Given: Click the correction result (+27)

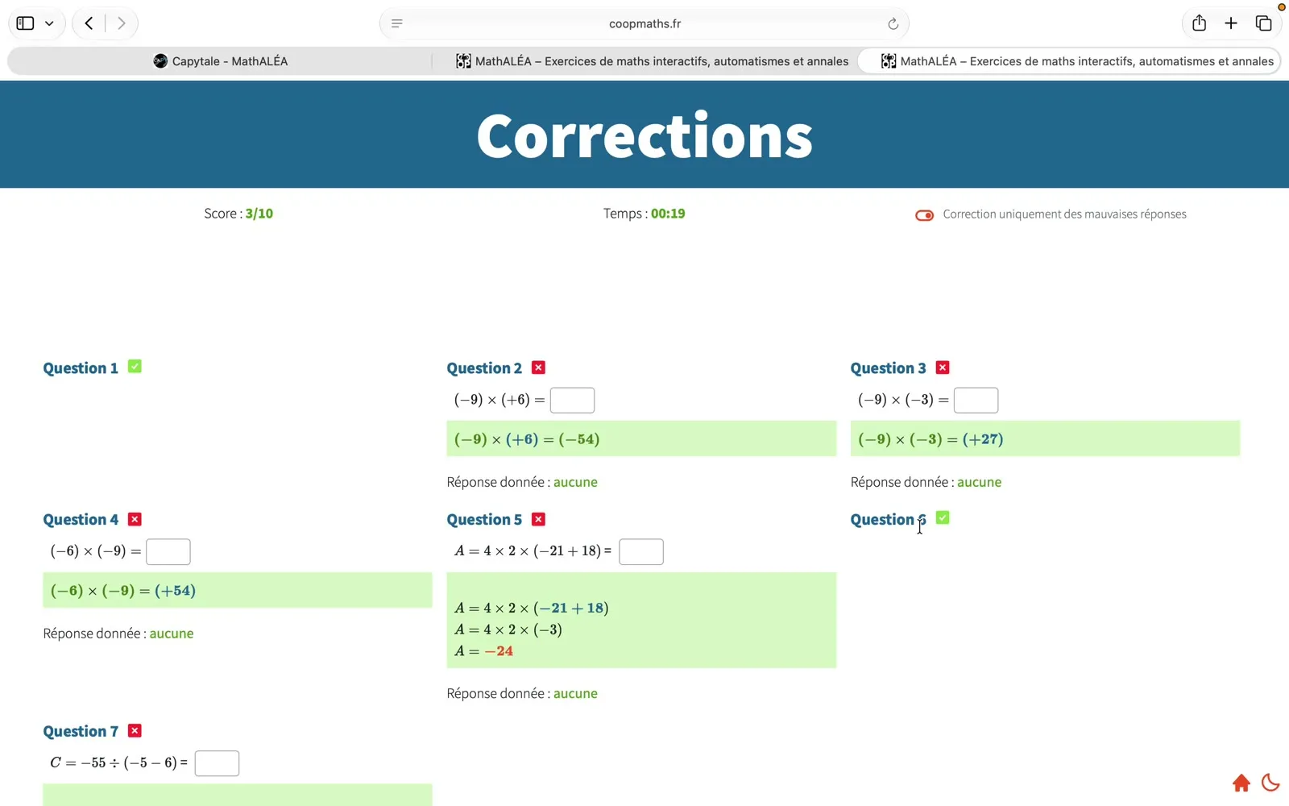Looking at the screenshot, I should click(983, 439).
